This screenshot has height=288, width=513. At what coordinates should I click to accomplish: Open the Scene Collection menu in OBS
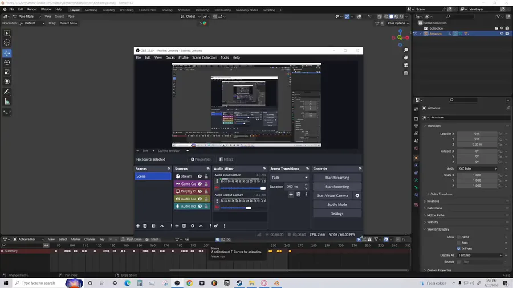205,58
